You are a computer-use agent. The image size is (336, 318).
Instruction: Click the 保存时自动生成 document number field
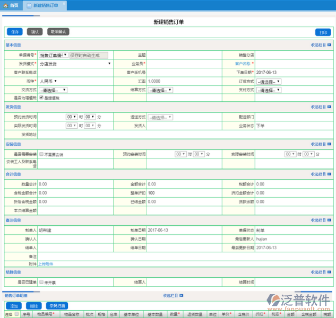pyautogui.click(x=89, y=55)
